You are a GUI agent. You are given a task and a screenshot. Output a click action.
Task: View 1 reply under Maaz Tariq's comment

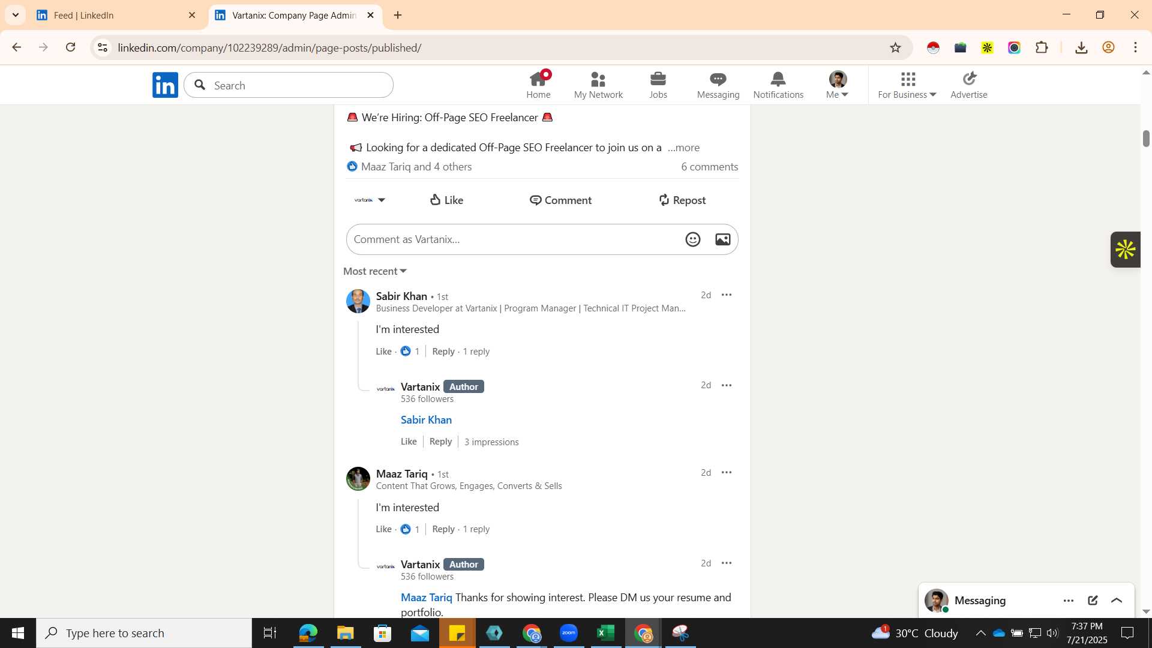pos(476,529)
